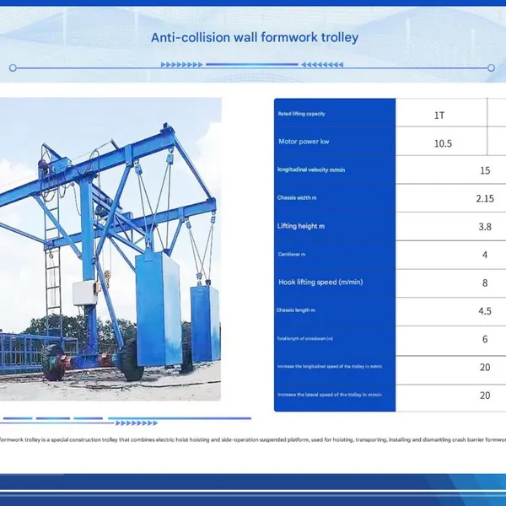Image resolution: width=506 pixels, height=506 pixels.
Task: Click the '8' hook lifting speed value
Action: [485, 283]
